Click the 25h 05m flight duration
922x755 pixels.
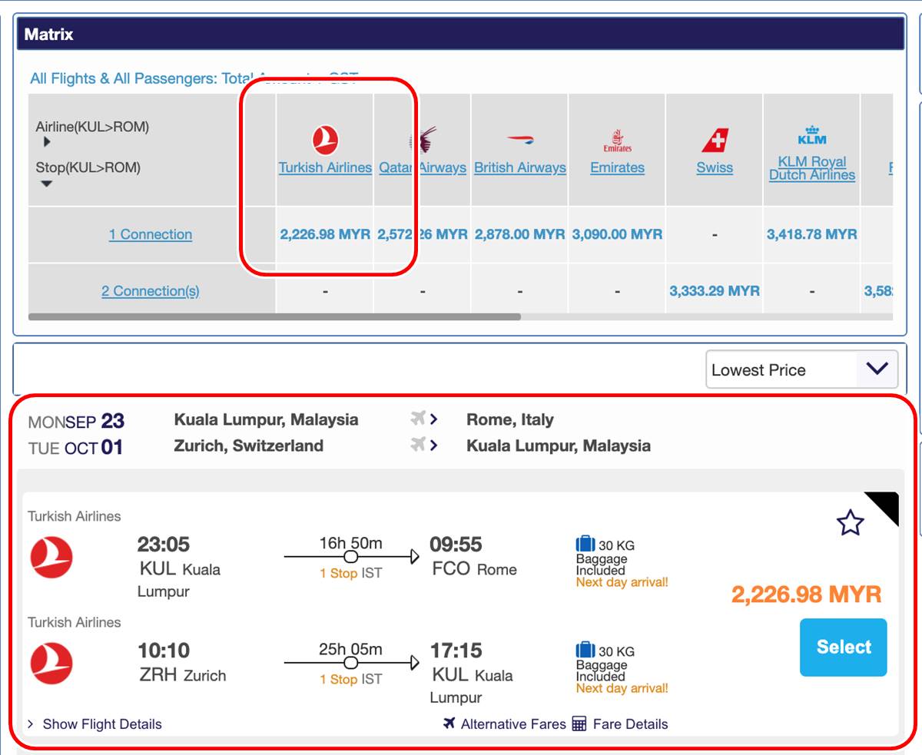[x=350, y=649]
